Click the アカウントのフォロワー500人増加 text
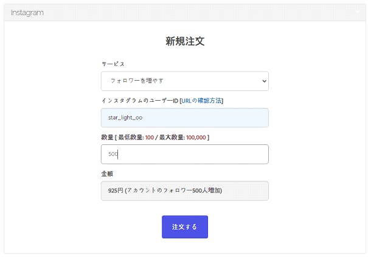Screen dimensions: 368x259 [x=175, y=190]
